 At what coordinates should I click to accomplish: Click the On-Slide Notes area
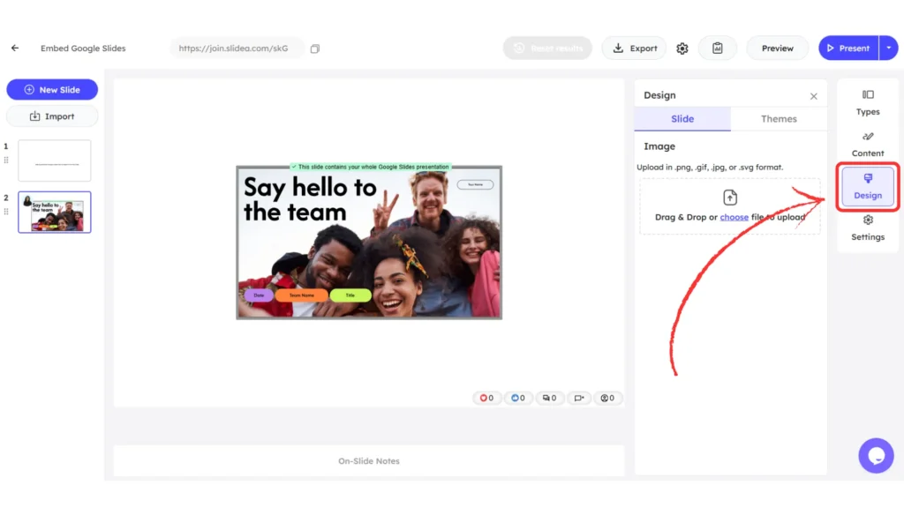point(368,460)
